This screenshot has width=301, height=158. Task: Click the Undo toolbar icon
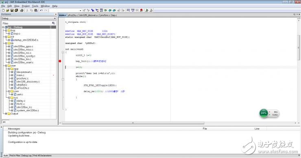[x=41, y=10]
